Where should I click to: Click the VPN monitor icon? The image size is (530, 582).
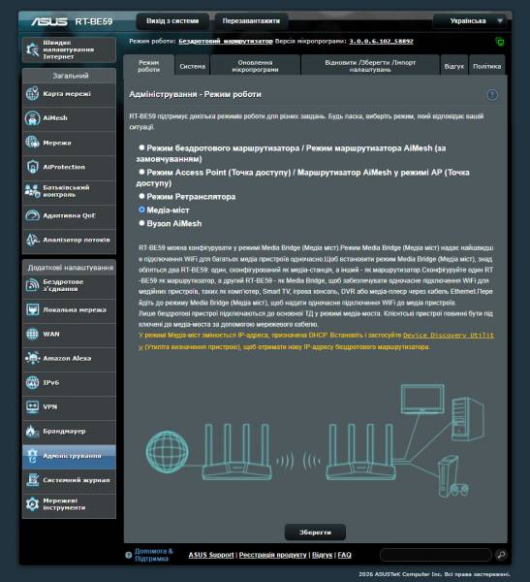[32, 406]
